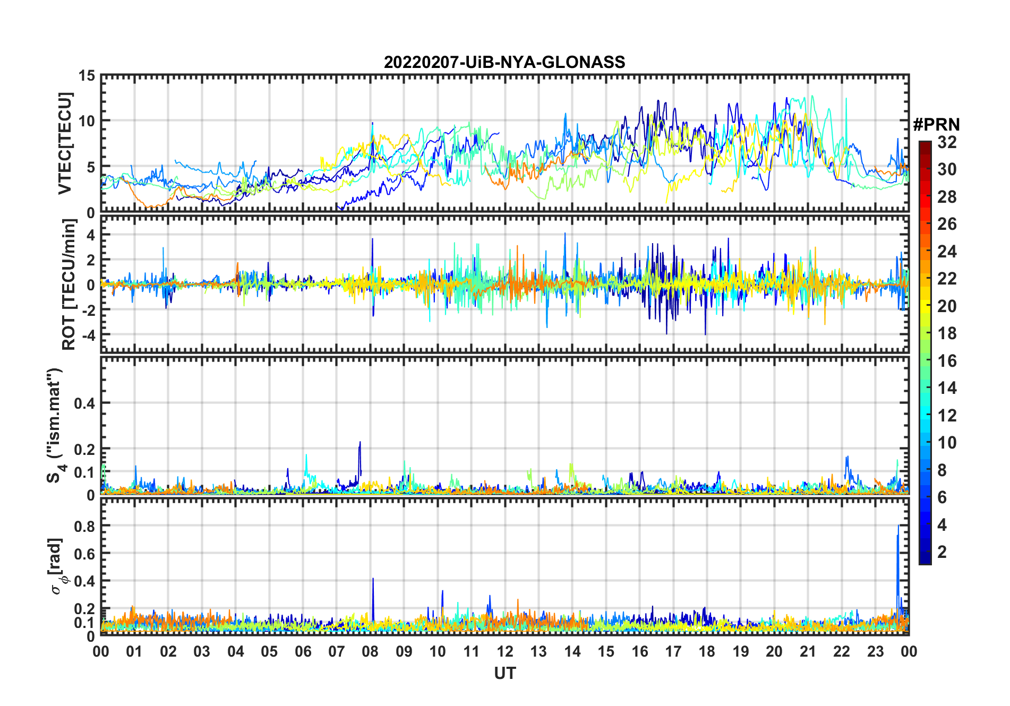Image resolution: width=1010 pixels, height=706 pixels.
Task: Click UT axis tick label "13"
Action: (538, 651)
